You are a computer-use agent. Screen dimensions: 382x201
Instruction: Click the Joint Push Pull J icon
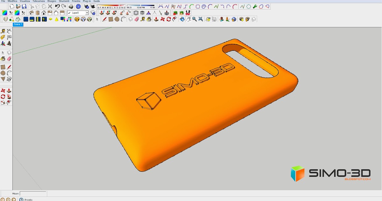click(102, 13)
